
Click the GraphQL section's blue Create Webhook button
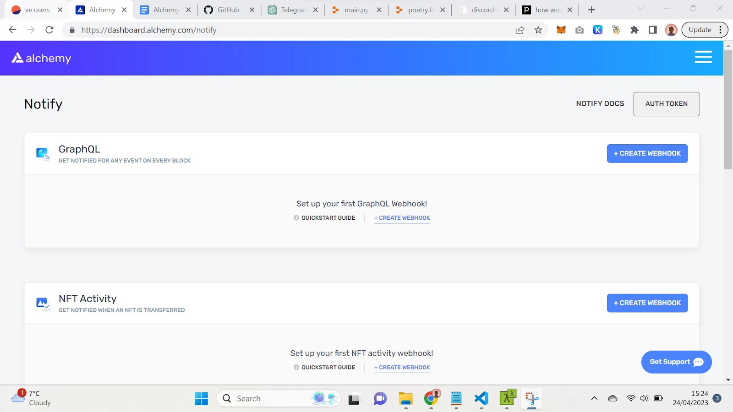[647, 153]
